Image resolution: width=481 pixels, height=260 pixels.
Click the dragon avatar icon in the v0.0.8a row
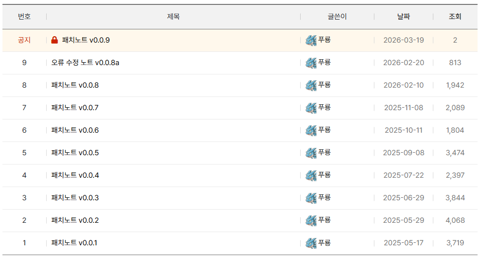[311, 63]
